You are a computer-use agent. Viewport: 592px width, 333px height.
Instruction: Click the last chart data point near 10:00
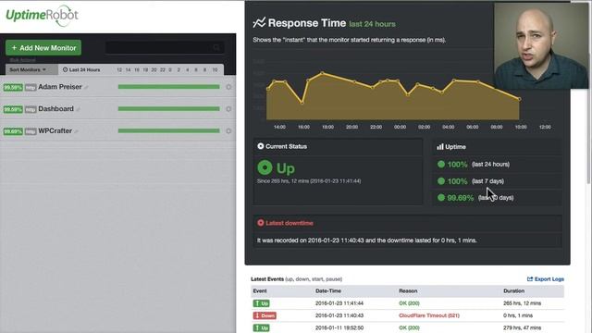pyautogui.click(x=520, y=99)
